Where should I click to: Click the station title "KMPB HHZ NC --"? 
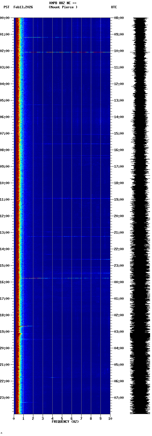(63, 3)
